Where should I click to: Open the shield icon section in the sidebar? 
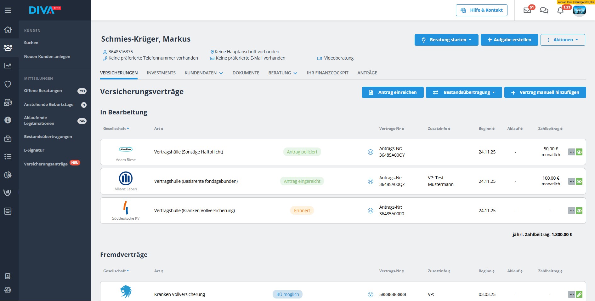point(8,84)
